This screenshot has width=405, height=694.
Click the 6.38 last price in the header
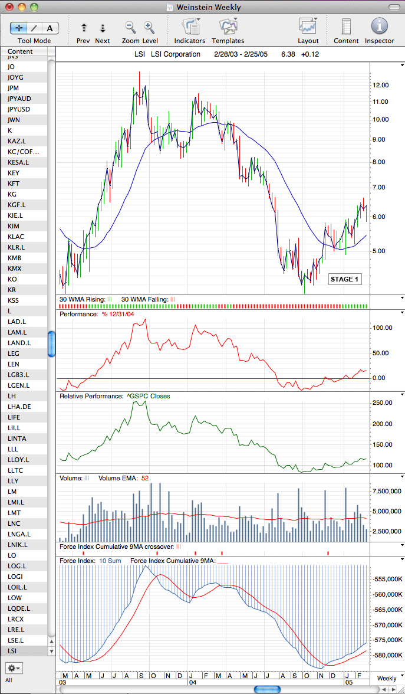[288, 54]
